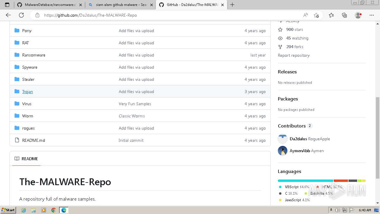Click the fork icon beside 204 forks
This screenshot has height=214, width=380.
pos(280,47)
